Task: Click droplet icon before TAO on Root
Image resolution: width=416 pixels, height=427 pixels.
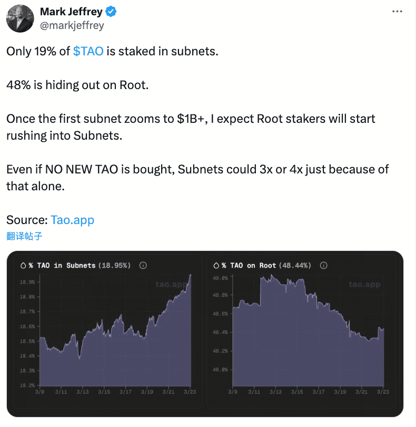Action: (x=216, y=265)
